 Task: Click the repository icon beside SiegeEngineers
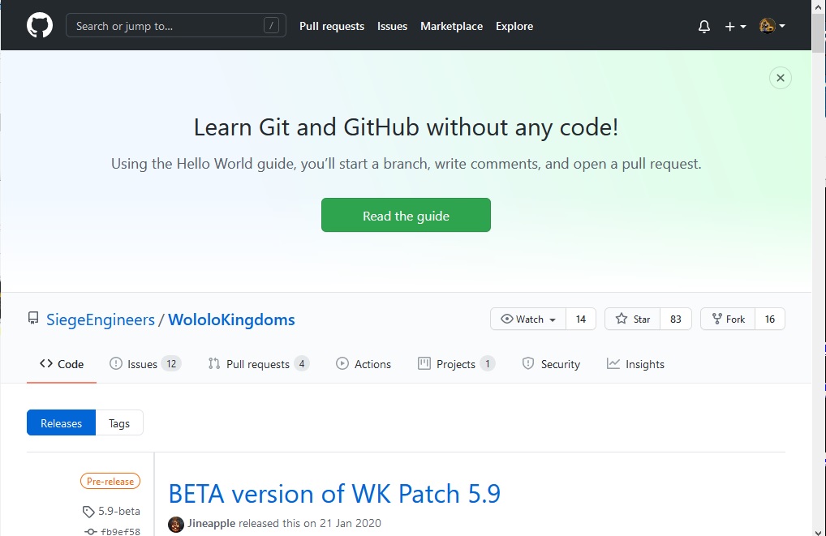[33, 319]
